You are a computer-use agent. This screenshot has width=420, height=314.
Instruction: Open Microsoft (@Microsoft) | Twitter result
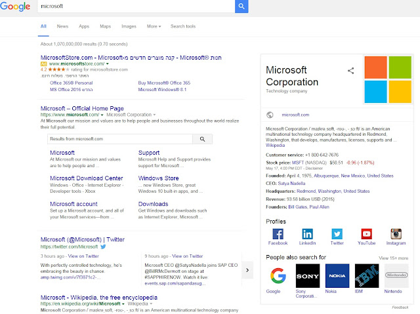pyautogui.click(x=83, y=240)
